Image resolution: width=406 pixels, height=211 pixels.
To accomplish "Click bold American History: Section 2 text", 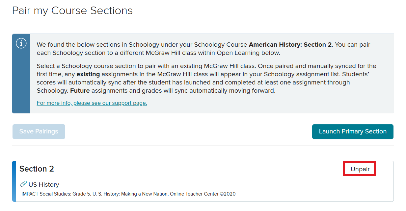I will (x=290, y=45).
